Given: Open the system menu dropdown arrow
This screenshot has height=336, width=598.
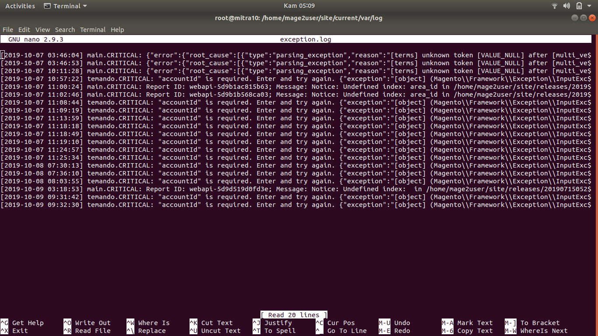Looking at the screenshot, I should [x=589, y=6].
